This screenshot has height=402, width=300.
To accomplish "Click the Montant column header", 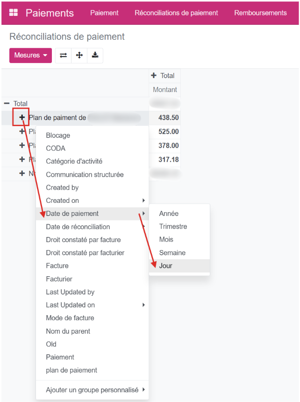I will click(164, 90).
